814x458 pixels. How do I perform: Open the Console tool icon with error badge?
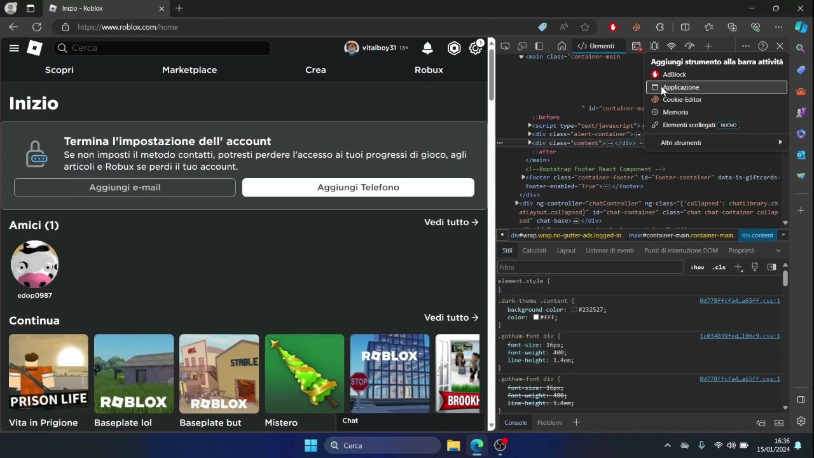coord(637,46)
